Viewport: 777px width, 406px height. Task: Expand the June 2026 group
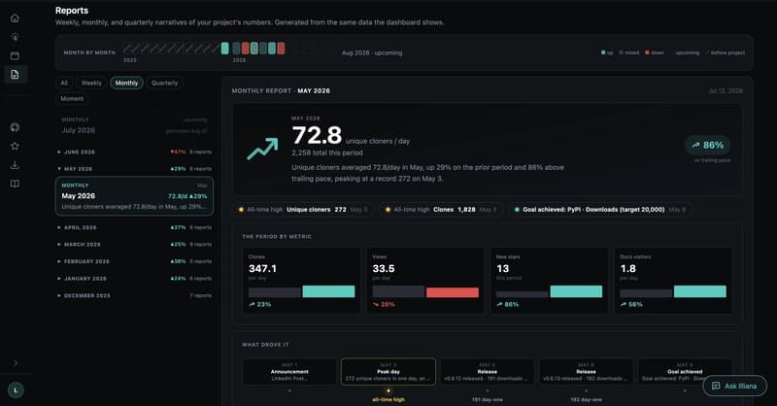pos(135,152)
